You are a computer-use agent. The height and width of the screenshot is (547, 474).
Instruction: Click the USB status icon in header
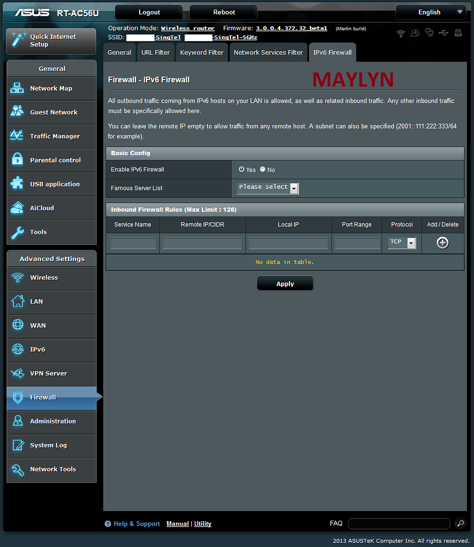coord(444,33)
